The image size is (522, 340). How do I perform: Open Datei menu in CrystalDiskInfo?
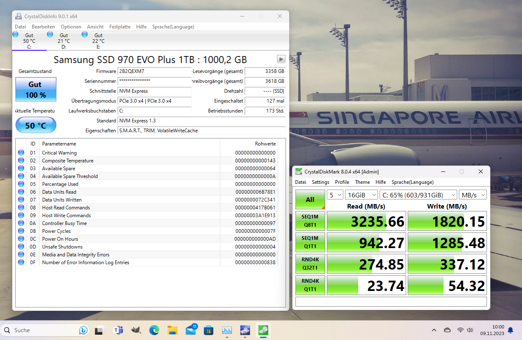[20, 27]
